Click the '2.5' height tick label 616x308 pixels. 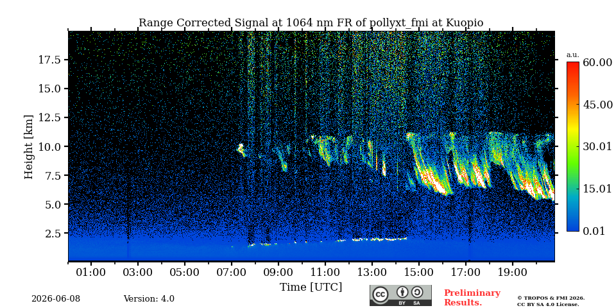53,234
